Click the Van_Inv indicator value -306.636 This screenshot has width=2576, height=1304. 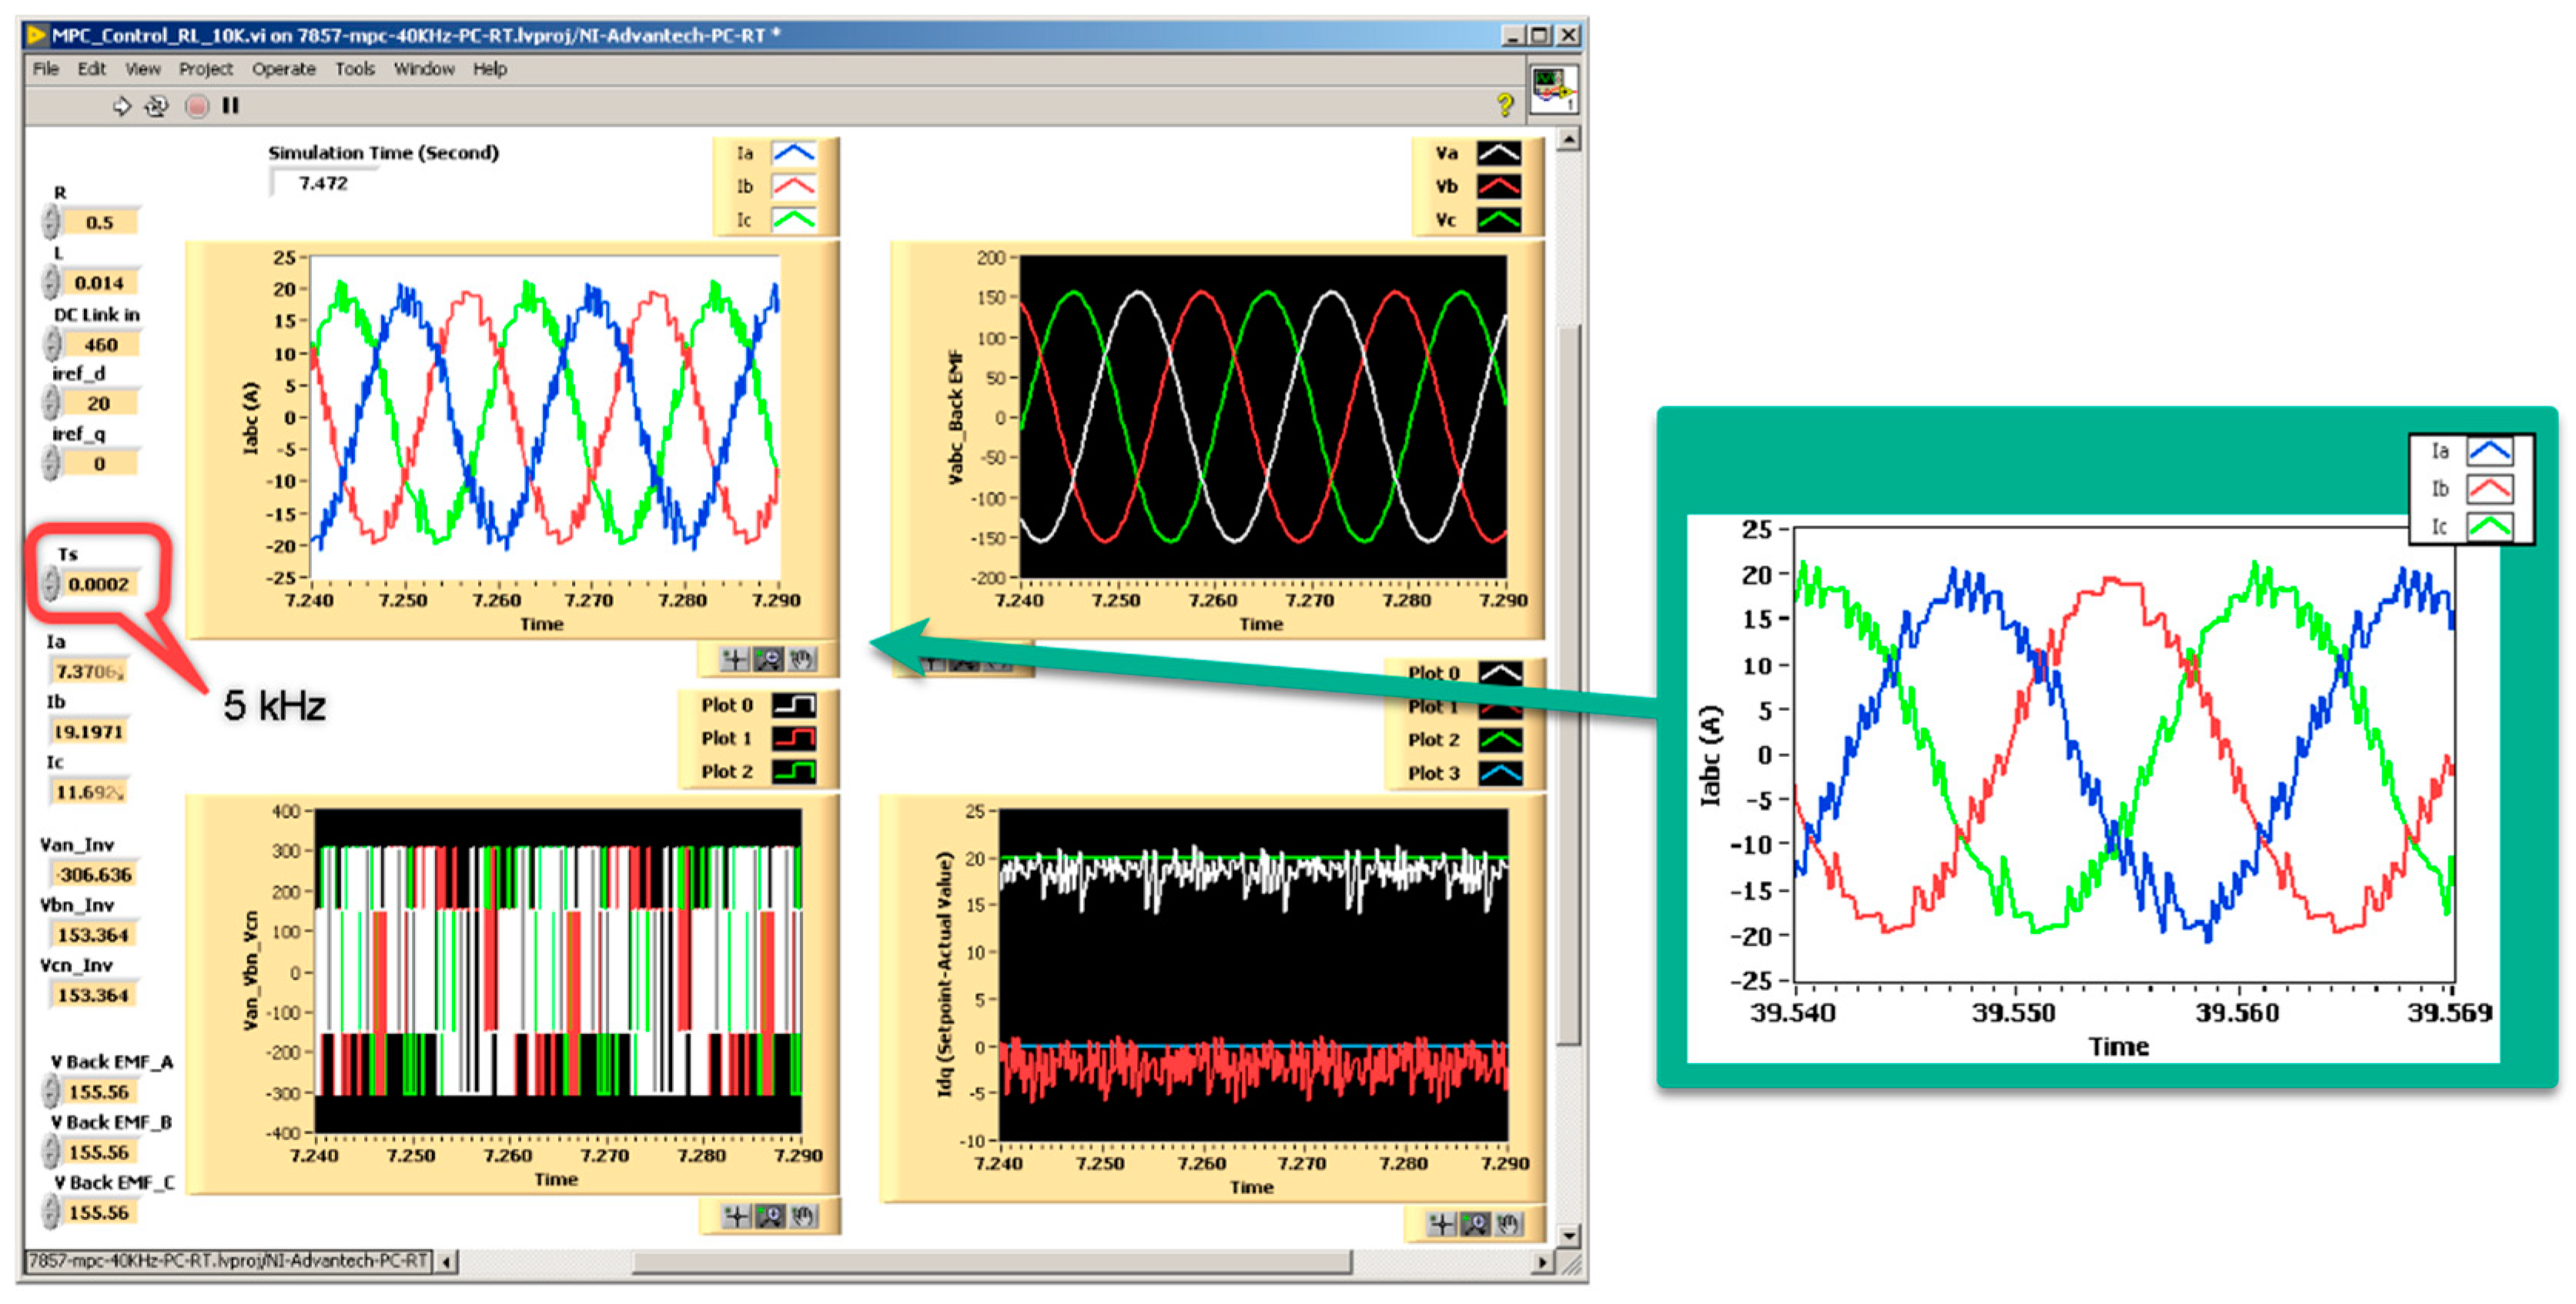[93, 874]
